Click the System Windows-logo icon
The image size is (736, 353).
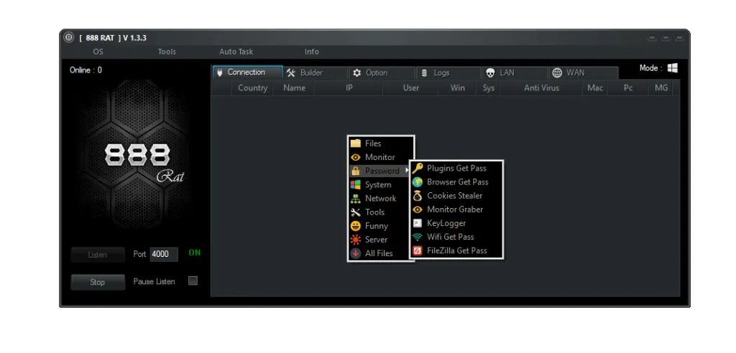355,184
